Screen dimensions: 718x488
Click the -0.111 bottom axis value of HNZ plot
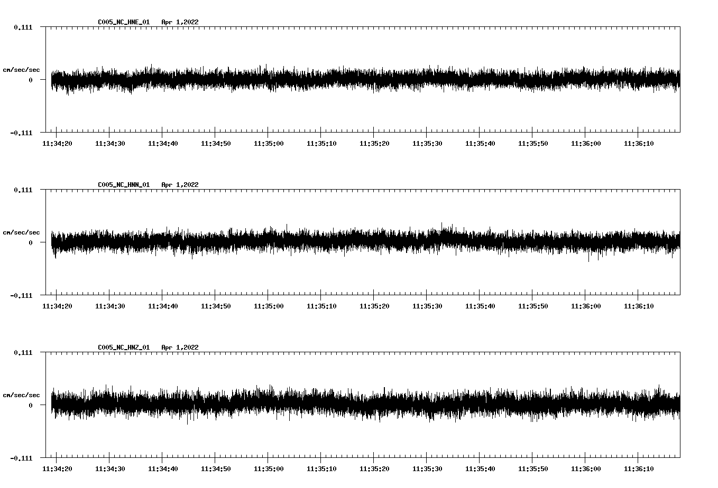21,458
